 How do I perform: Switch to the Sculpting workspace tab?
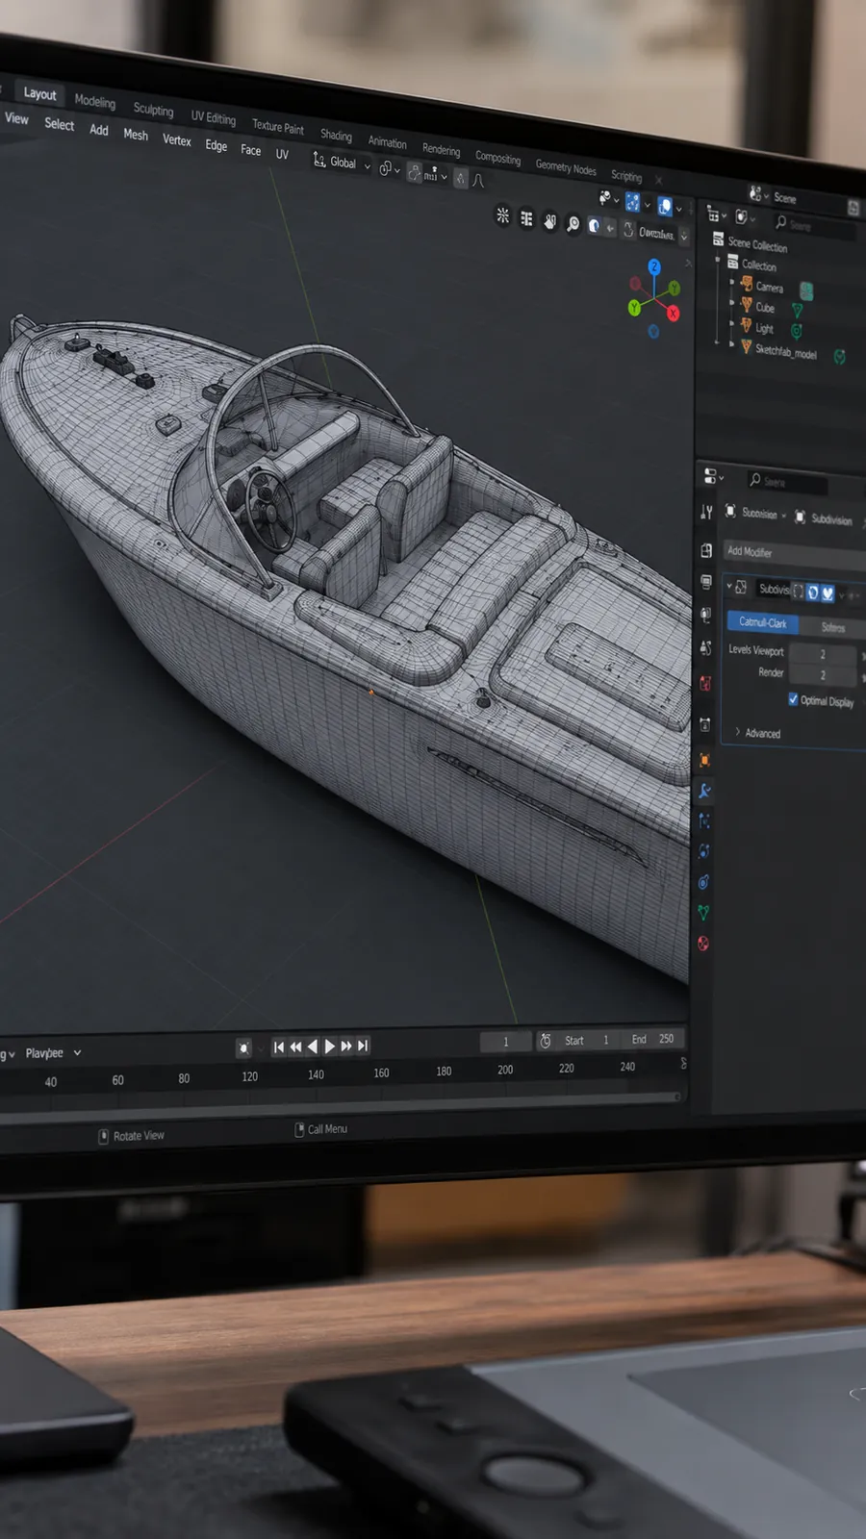(x=153, y=110)
